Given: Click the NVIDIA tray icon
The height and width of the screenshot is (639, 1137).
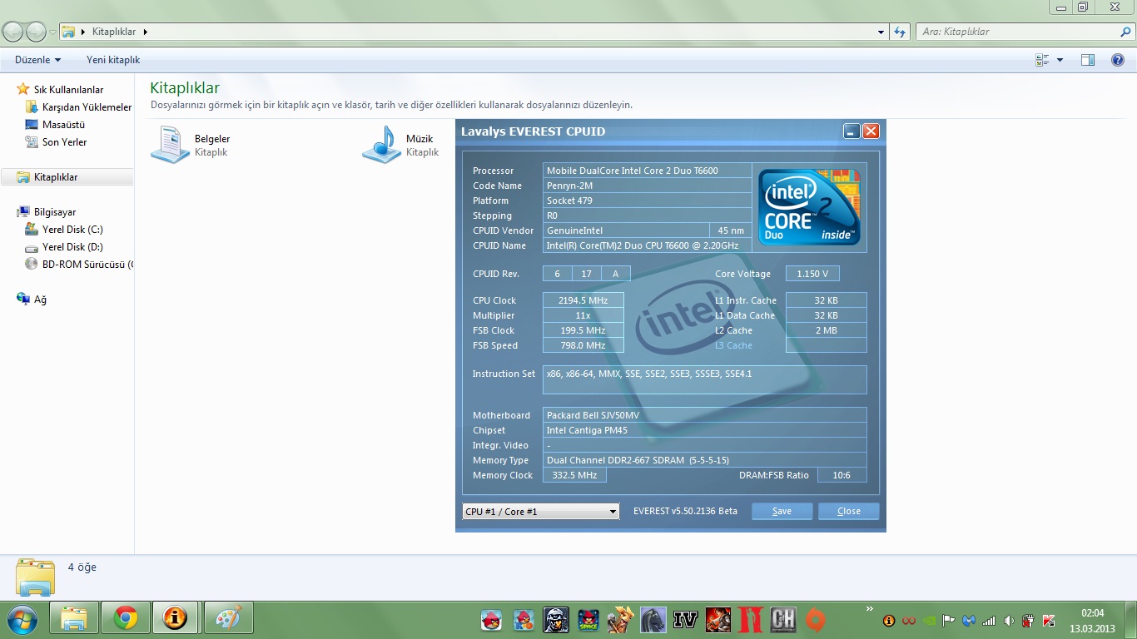Looking at the screenshot, I should [x=929, y=620].
